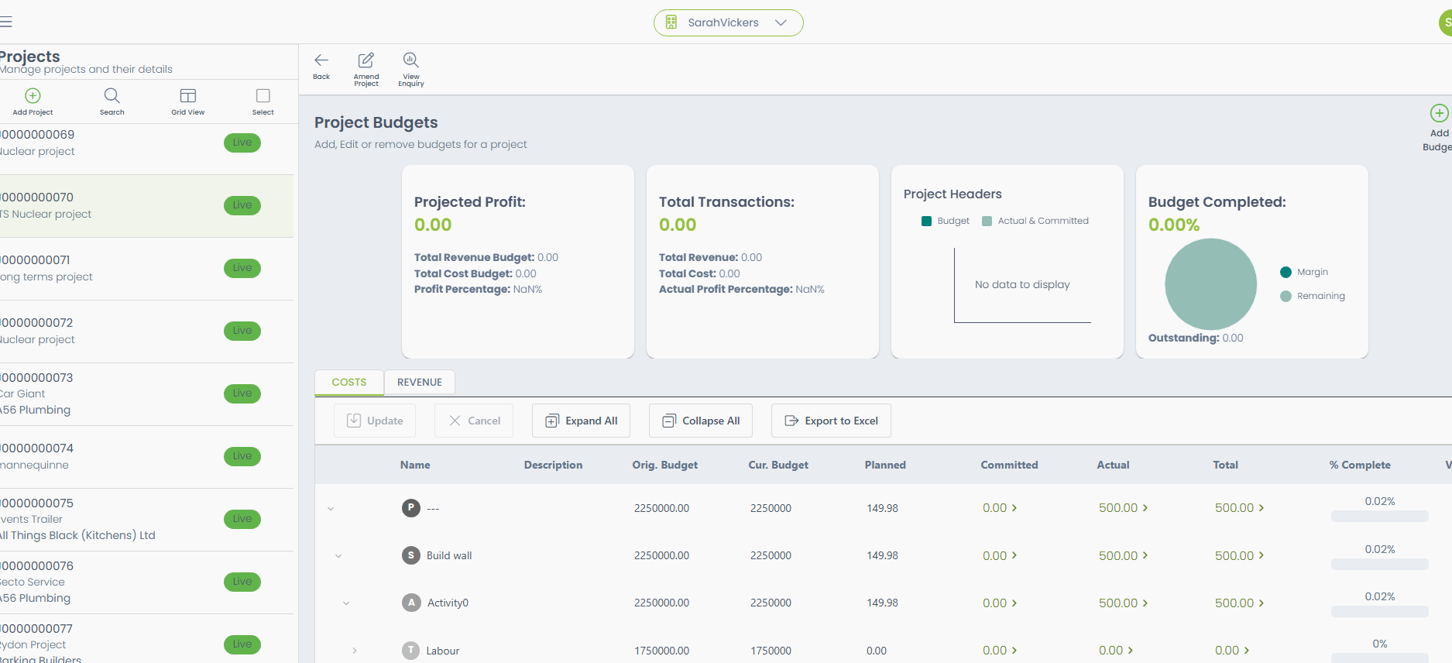Click the Total Transactions card
Viewport: 1452px width, 663px height.
click(x=763, y=261)
